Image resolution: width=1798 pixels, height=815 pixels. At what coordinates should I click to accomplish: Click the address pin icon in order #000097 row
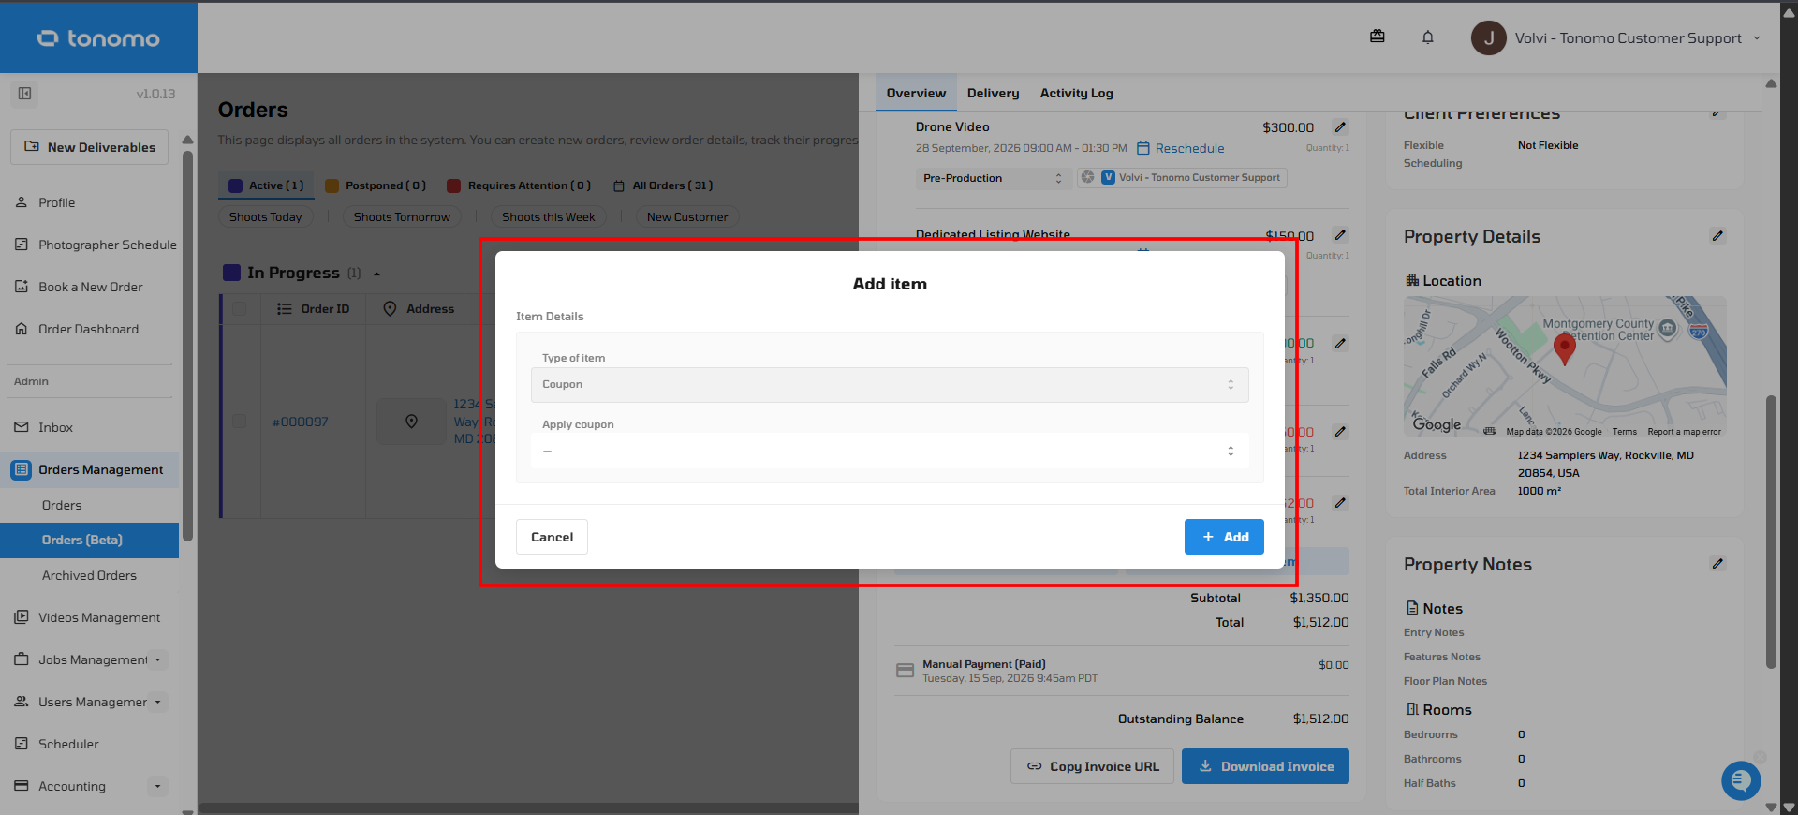coord(411,422)
